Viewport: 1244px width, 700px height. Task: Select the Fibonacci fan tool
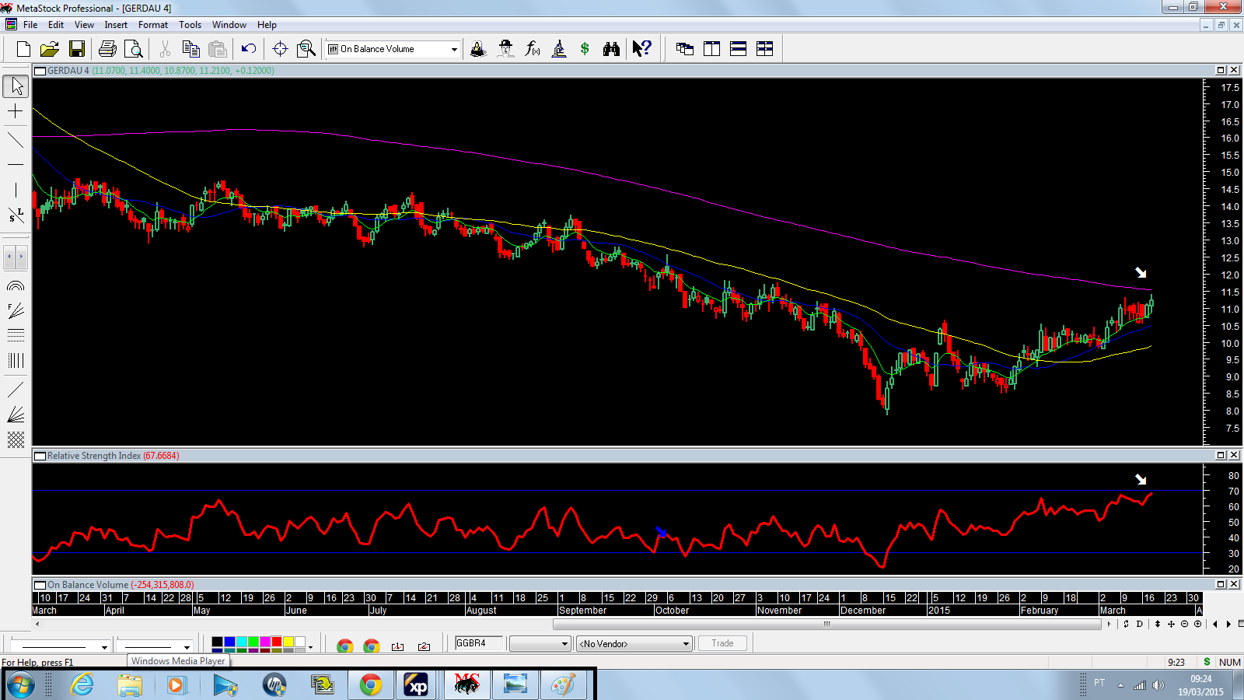(16, 311)
